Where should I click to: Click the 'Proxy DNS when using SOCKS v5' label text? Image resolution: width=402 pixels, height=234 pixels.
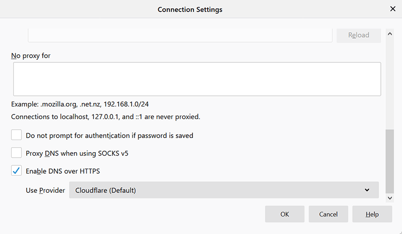pos(77,153)
